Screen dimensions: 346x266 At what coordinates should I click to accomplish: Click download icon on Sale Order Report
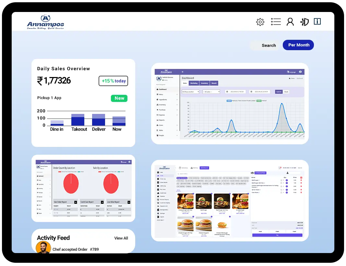[76, 202]
